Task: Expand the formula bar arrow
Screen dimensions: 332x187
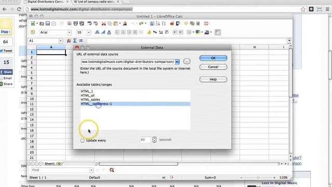Action: point(289,41)
